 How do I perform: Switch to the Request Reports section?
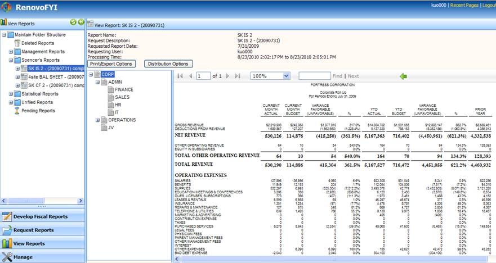pyautogui.click(x=42, y=230)
